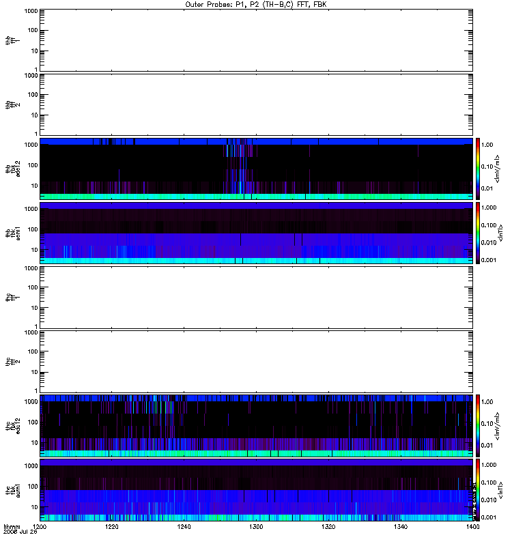Click the "2008 Jul 26" date label
Screen dimensions: 512x546
pos(20,532)
